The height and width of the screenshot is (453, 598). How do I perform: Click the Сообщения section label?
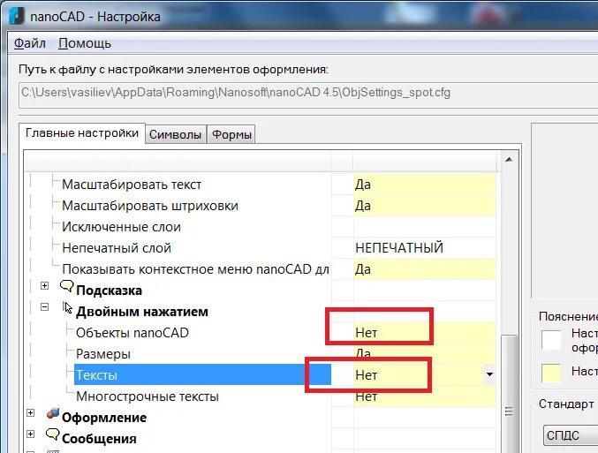coord(99,439)
